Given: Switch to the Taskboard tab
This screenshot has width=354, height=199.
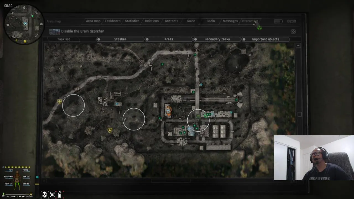Looking at the screenshot, I should pos(113,21).
